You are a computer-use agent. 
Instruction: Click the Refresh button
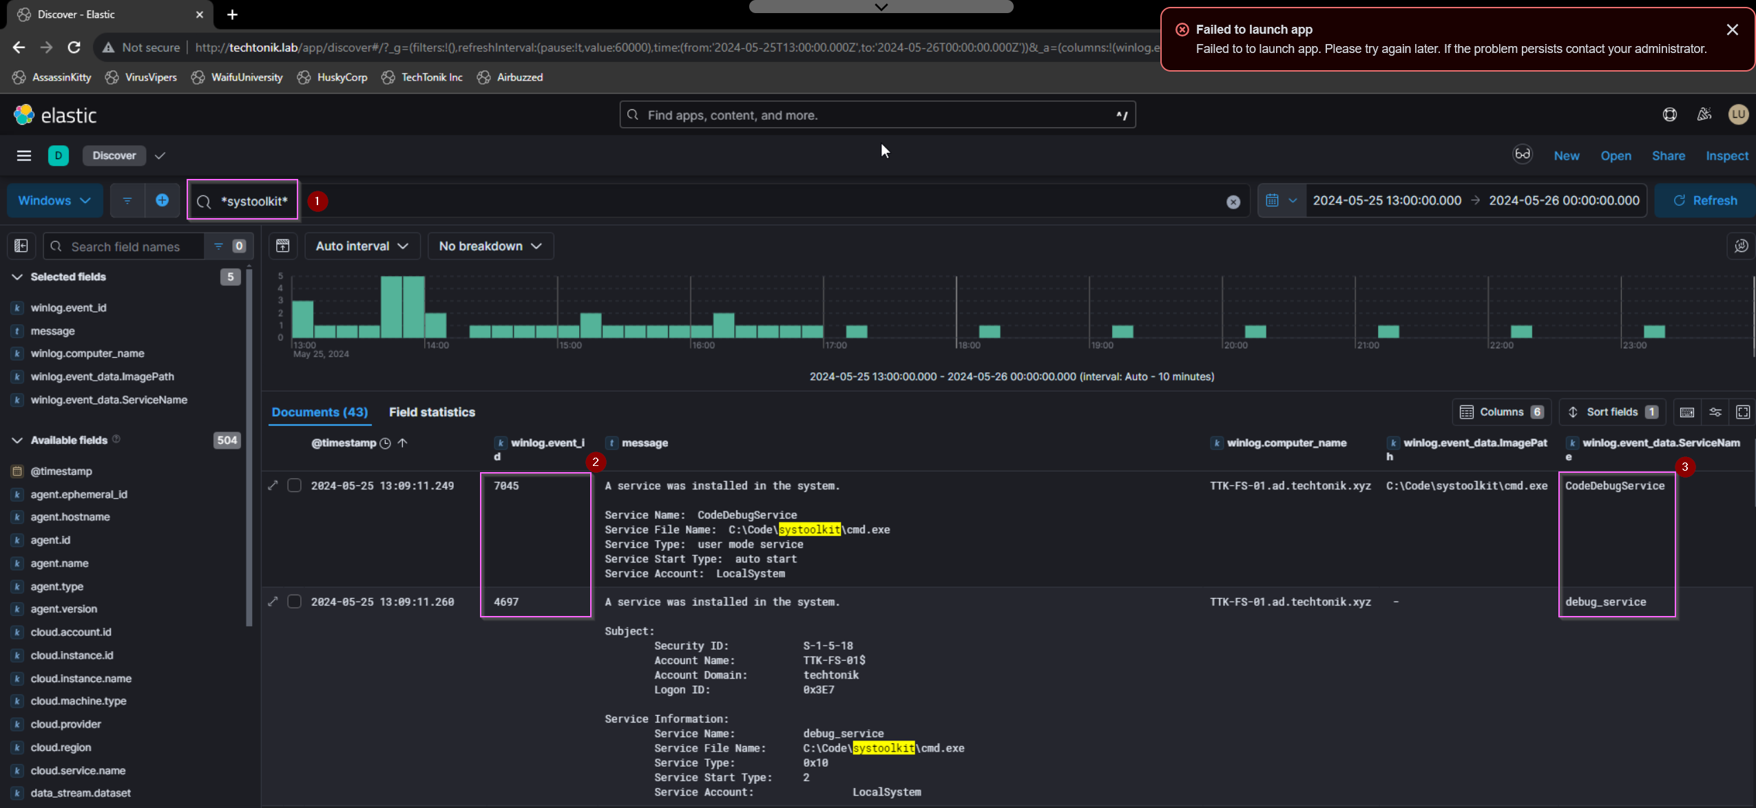pos(1705,200)
